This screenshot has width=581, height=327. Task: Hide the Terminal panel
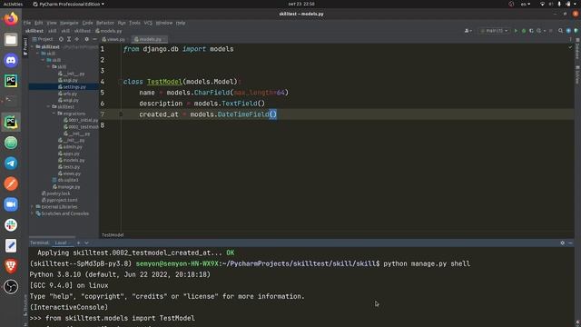coord(570,243)
